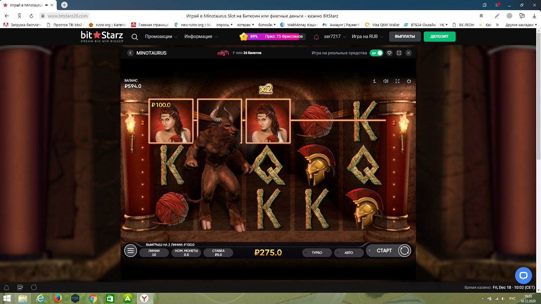Open a new browser tab
The width and height of the screenshot is (541, 304).
[64, 5]
